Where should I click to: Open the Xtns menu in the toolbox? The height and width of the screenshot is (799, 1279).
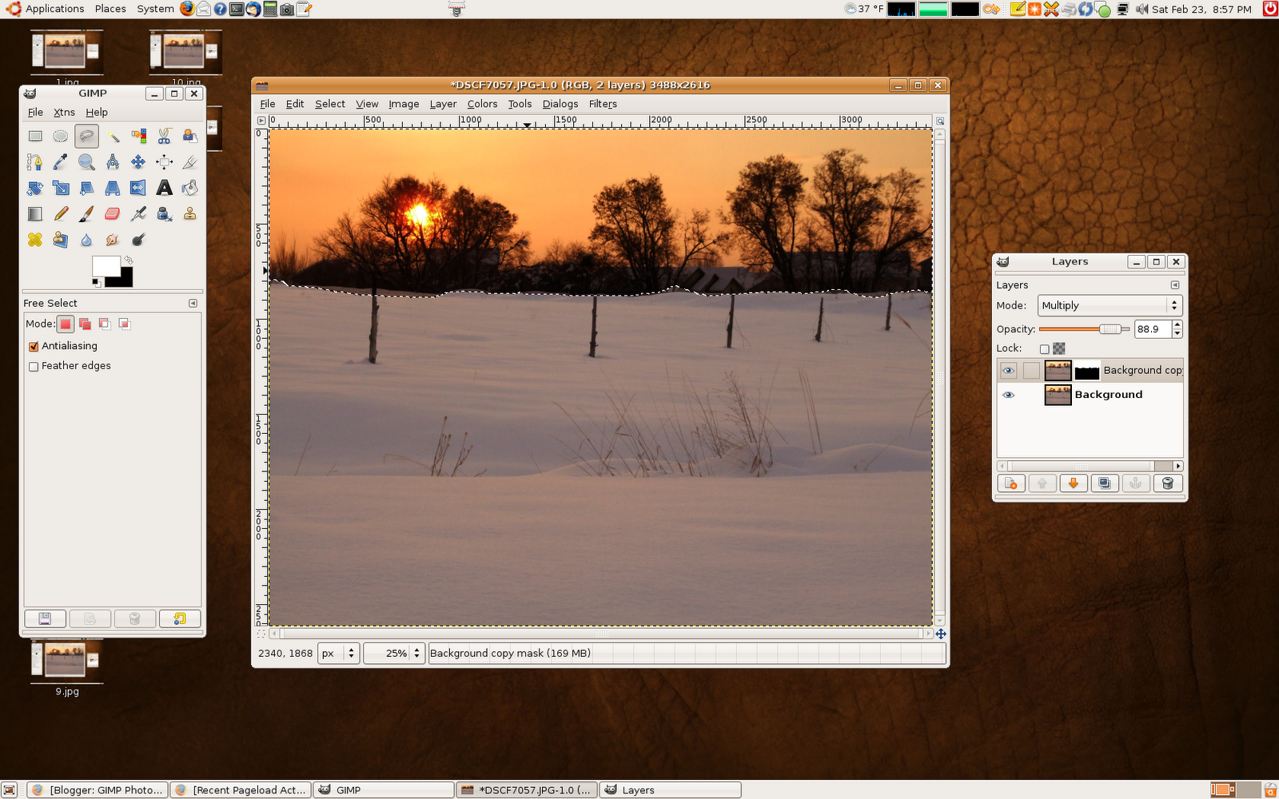[x=64, y=112]
